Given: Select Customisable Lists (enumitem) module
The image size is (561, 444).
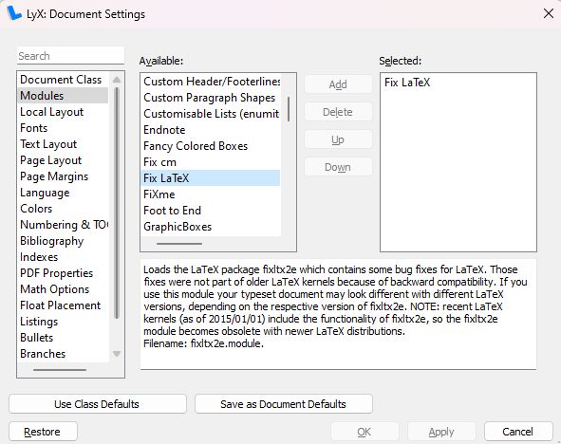Looking at the screenshot, I should [211, 113].
